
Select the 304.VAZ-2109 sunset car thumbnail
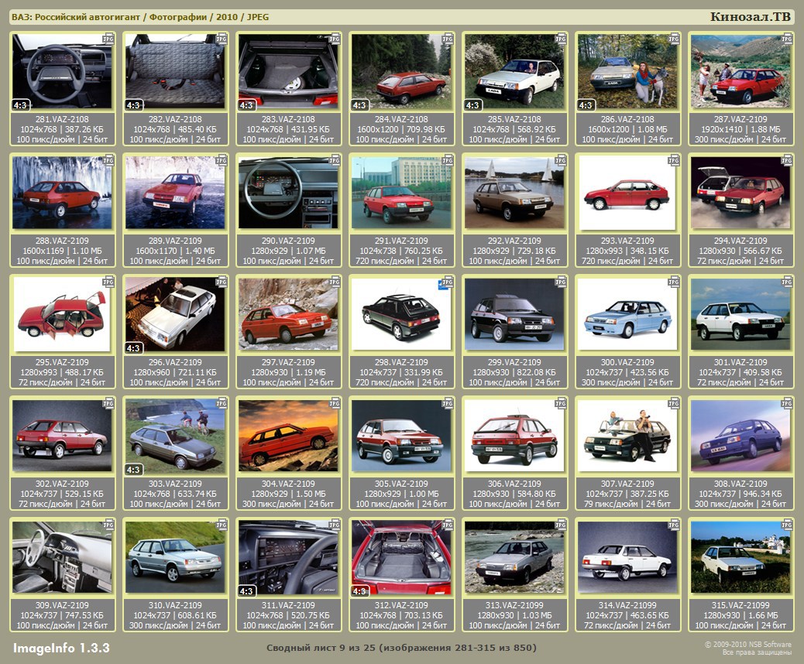click(287, 436)
